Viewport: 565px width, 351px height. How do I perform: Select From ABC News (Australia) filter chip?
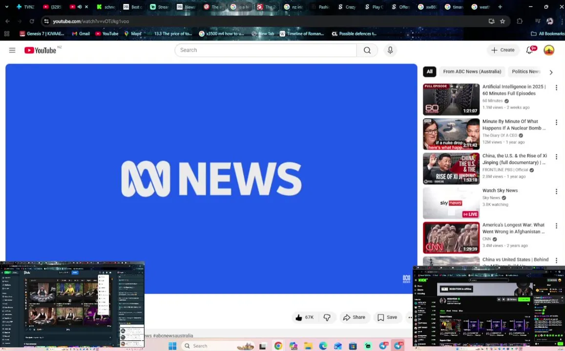point(472,72)
